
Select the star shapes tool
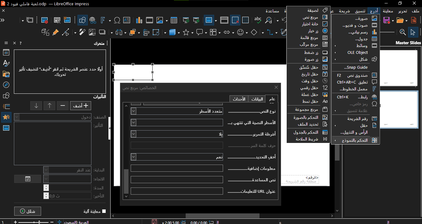point(186,32)
